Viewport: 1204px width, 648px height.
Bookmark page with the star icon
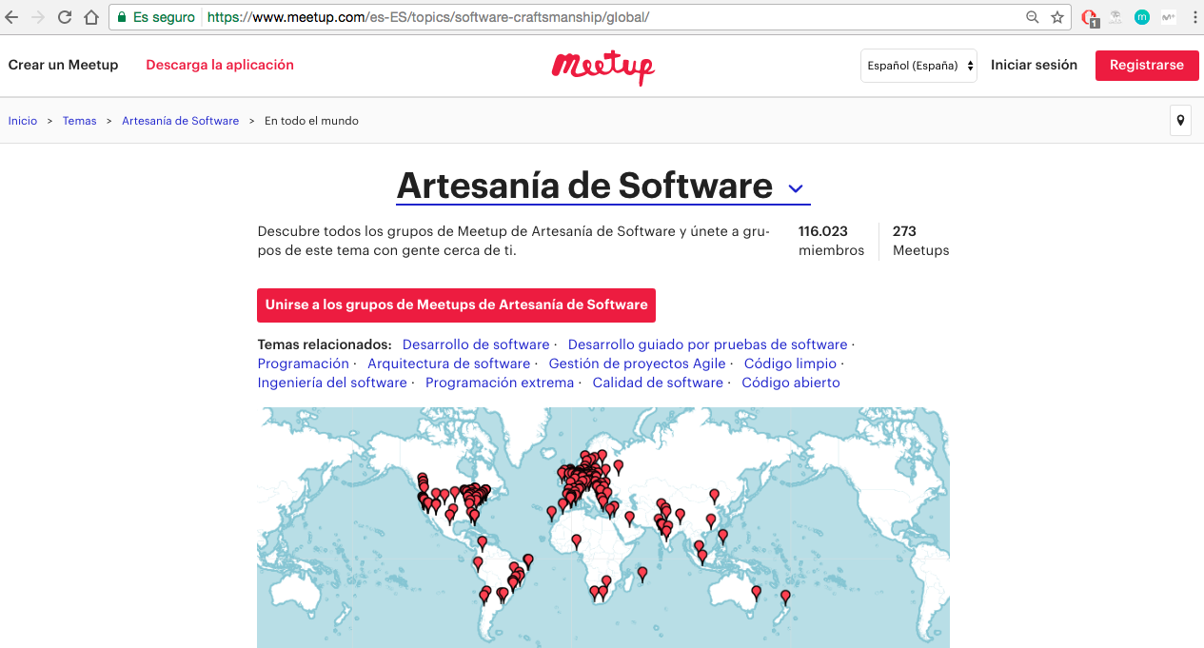click(x=1057, y=17)
